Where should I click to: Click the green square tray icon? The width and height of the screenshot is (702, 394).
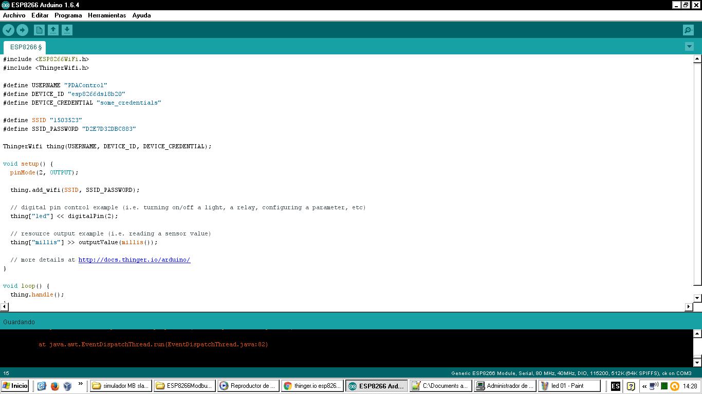(664, 386)
